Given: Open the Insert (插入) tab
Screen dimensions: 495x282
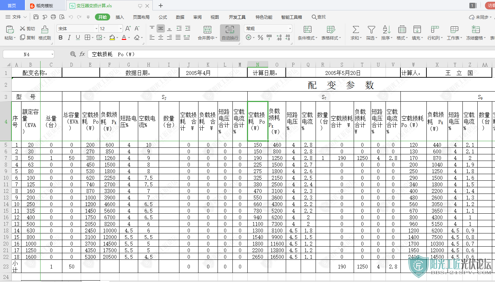Looking at the screenshot, I should coord(120,17).
